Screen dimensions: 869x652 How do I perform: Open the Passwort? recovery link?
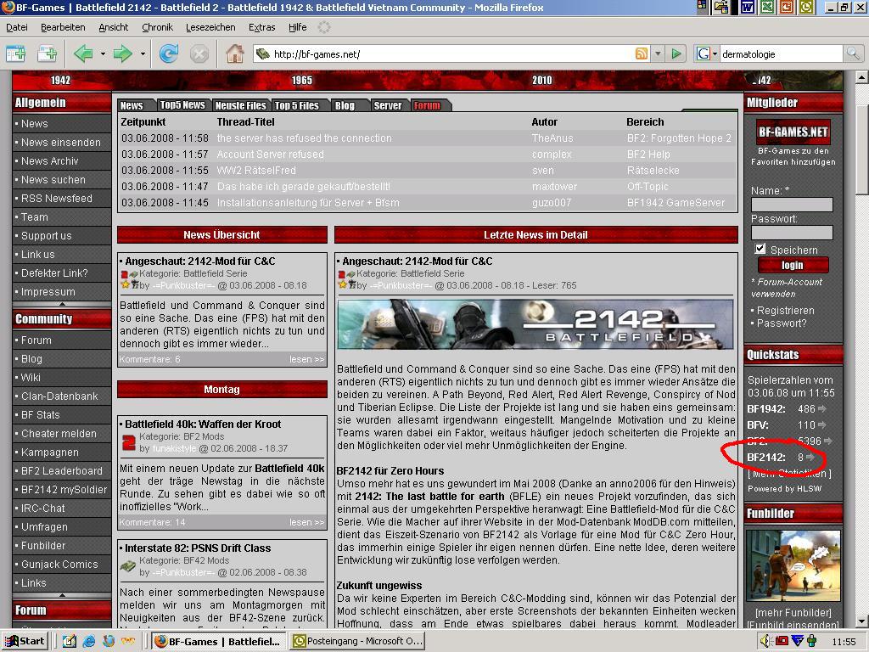(782, 323)
